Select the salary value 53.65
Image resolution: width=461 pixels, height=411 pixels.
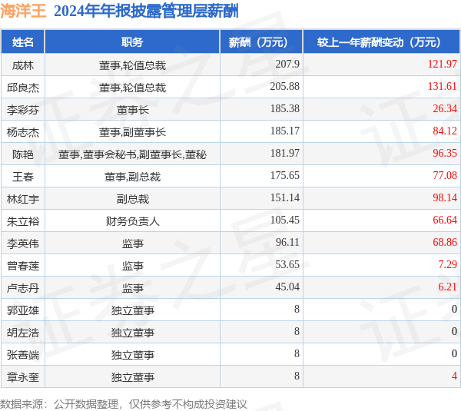click(x=287, y=264)
